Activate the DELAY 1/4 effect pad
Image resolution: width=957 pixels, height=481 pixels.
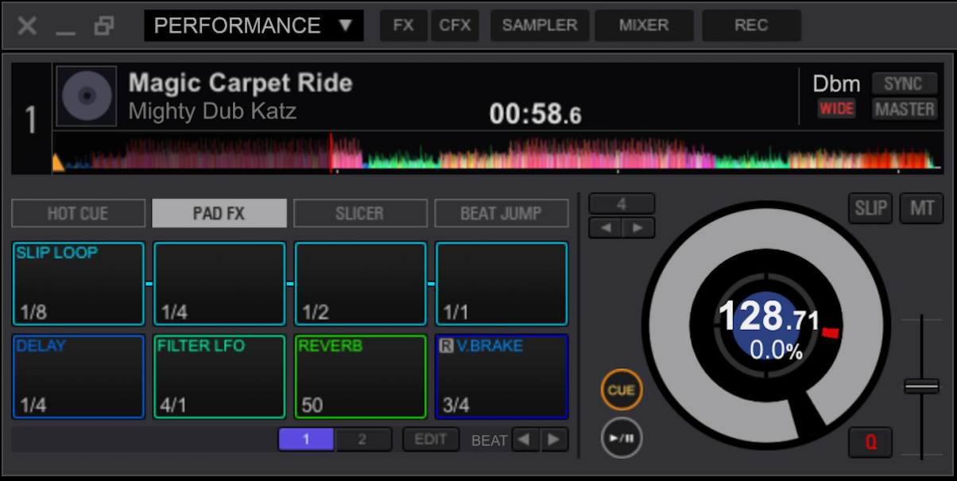[78, 376]
